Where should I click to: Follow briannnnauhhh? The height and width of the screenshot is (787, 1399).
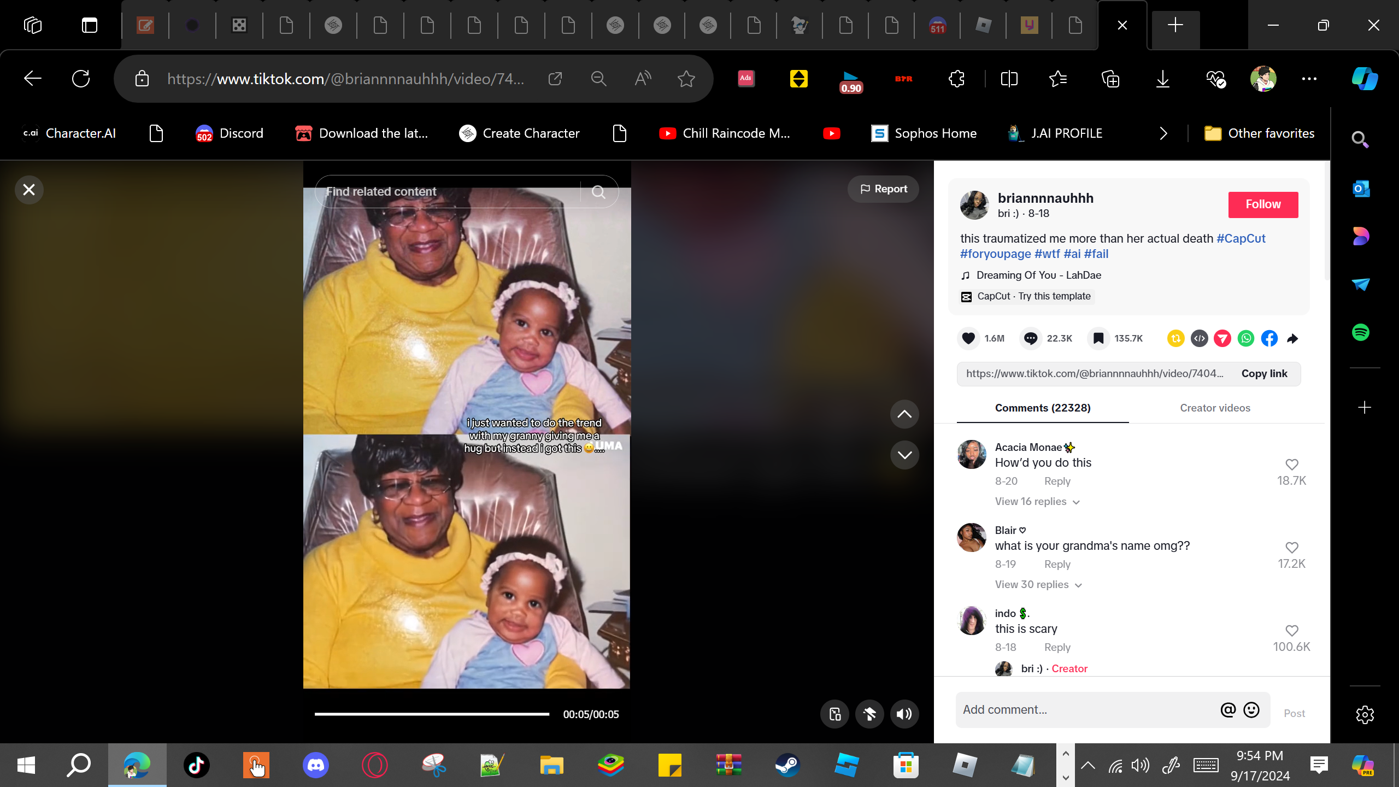point(1263,204)
